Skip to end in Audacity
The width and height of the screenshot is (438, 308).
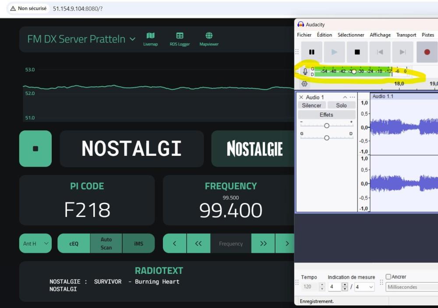[403, 52]
